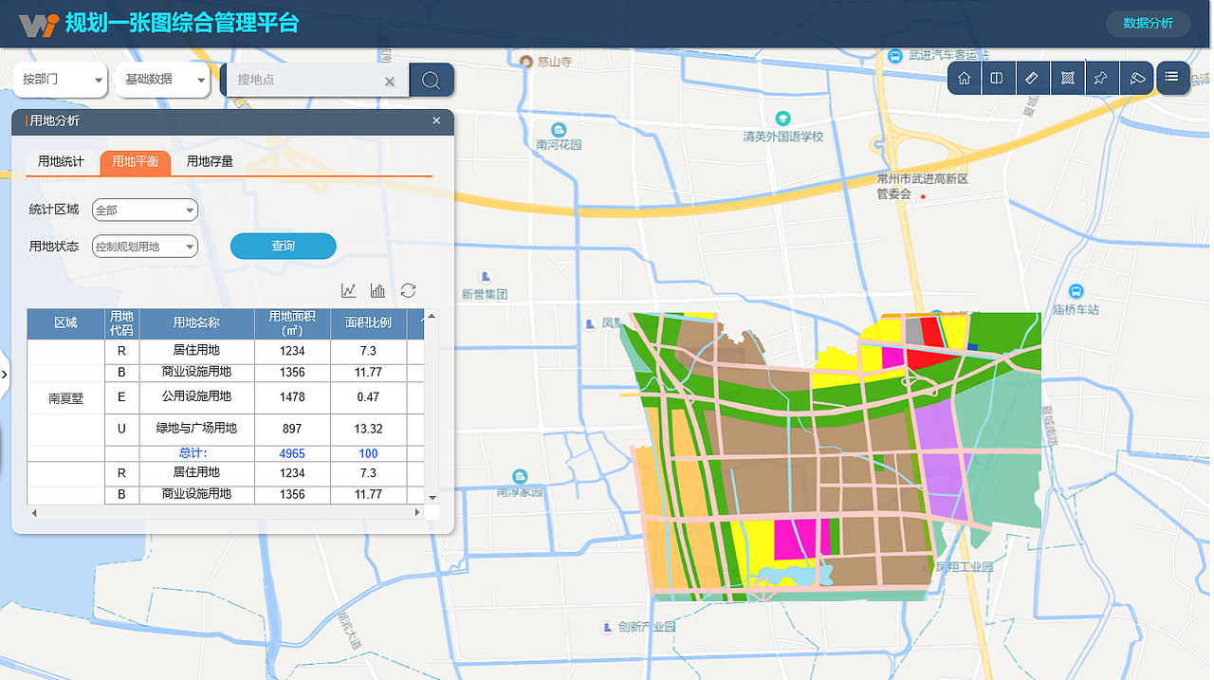Image resolution: width=1214 pixels, height=680 pixels.
Task: Click the 常州市武进高新区管委会 label
Action: [922, 186]
